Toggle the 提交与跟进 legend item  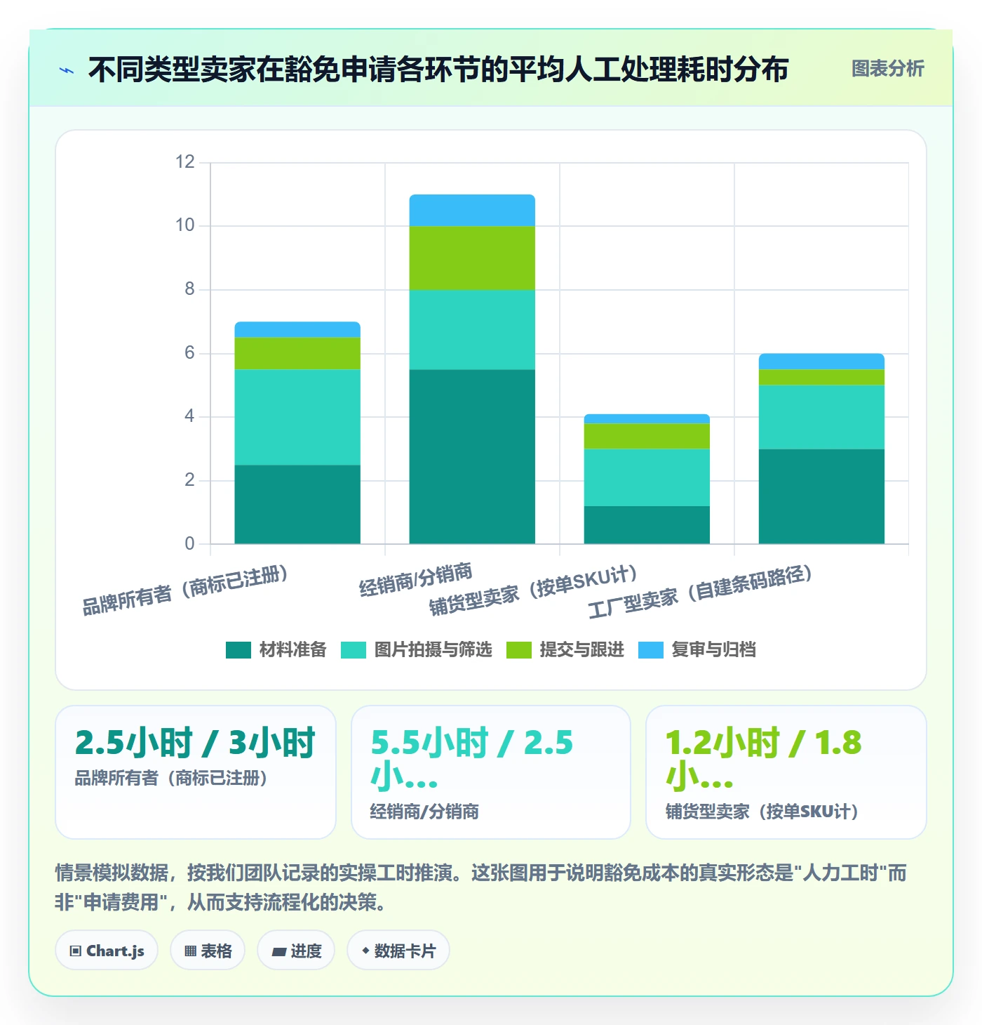pyautogui.click(x=565, y=649)
